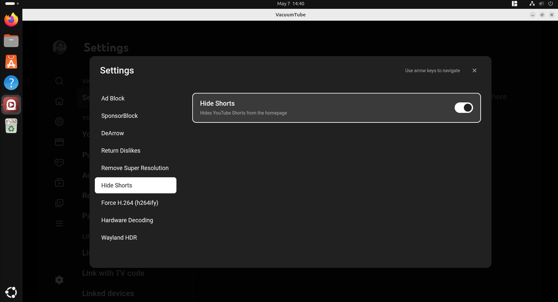Click the 'Hides YouTube Shorts from the homepage' description
558x302 pixels.
point(243,113)
